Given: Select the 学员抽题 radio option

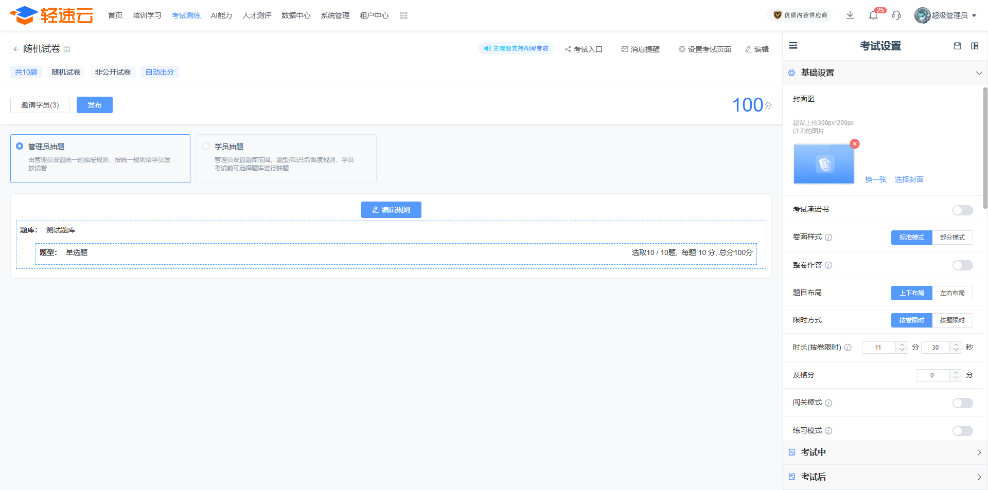Looking at the screenshot, I should point(206,147).
